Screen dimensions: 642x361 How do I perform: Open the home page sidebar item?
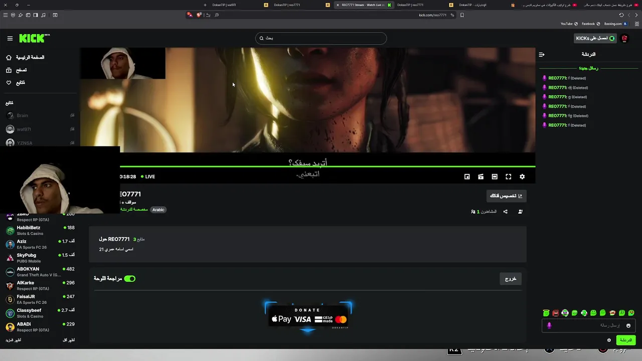(x=25, y=57)
